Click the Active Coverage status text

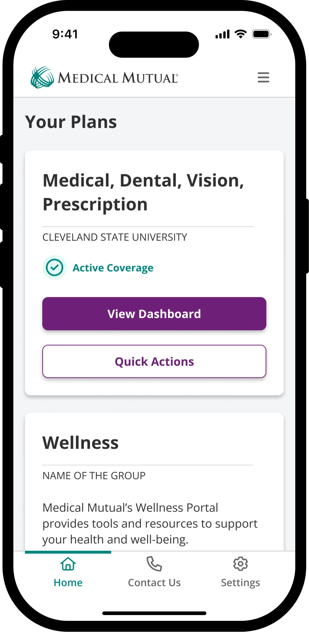tap(113, 268)
